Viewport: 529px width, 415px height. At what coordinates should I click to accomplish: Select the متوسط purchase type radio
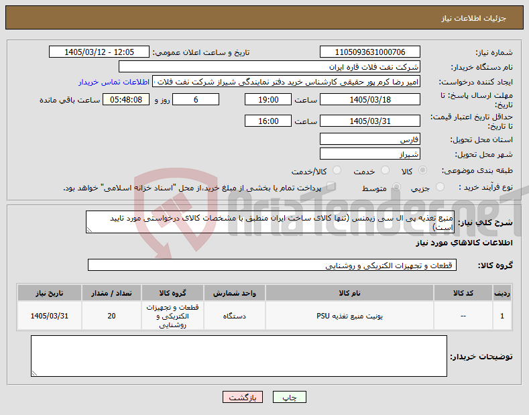pos(396,187)
